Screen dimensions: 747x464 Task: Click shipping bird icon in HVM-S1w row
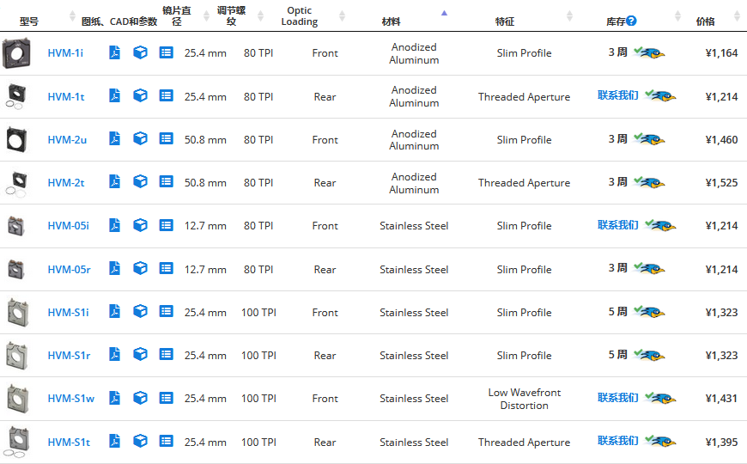click(660, 398)
